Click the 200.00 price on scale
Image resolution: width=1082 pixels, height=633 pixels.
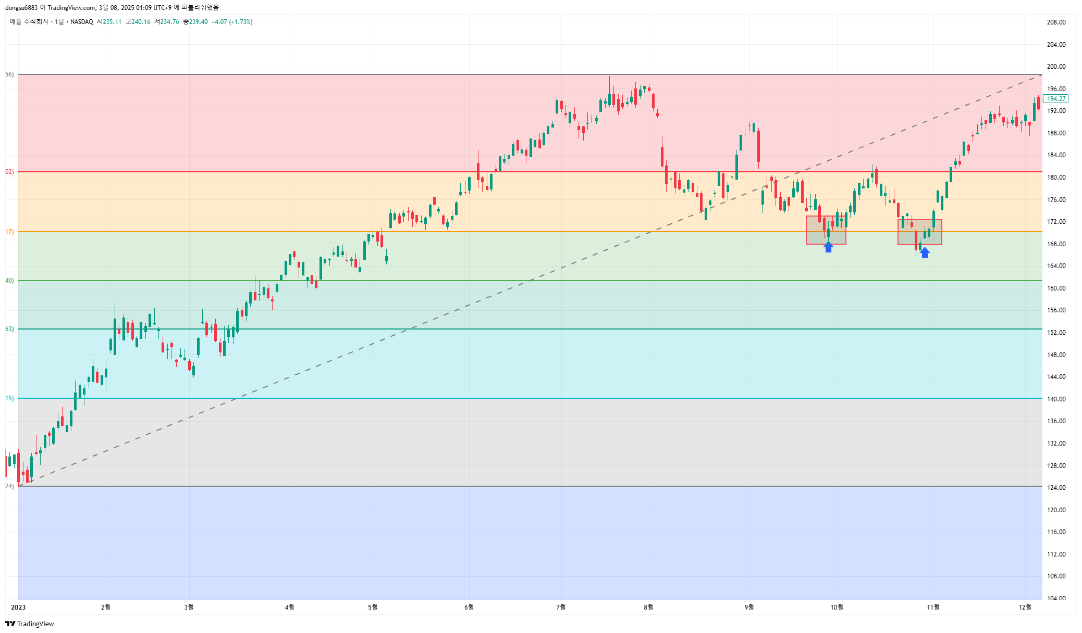pos(1056,67)
